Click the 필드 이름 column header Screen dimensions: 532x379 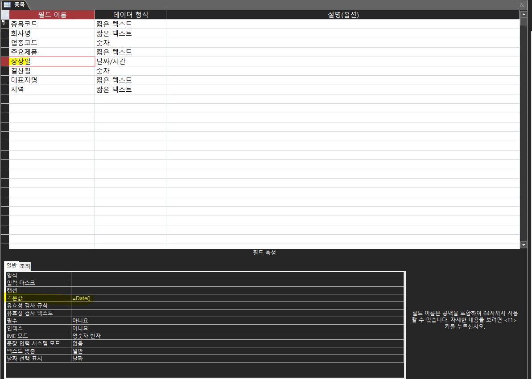(52, 15)
